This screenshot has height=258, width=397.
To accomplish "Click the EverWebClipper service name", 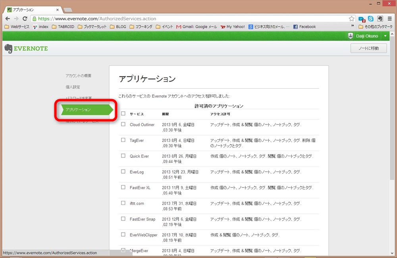I will coord(144,235).
